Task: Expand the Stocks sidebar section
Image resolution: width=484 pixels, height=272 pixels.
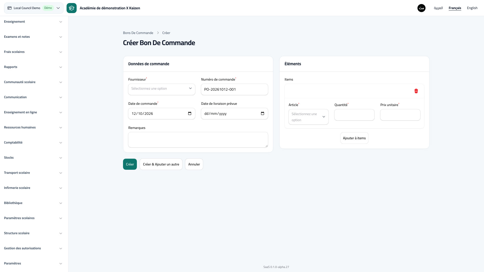Action: point(33,158)
